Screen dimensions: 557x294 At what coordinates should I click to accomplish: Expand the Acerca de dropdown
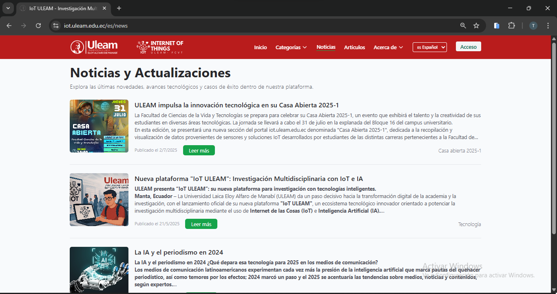coord(388,47)
